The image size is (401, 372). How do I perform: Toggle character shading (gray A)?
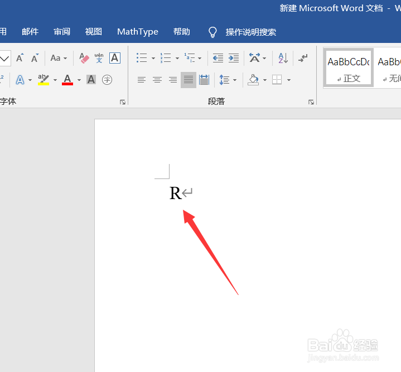(x=91, y=80)
